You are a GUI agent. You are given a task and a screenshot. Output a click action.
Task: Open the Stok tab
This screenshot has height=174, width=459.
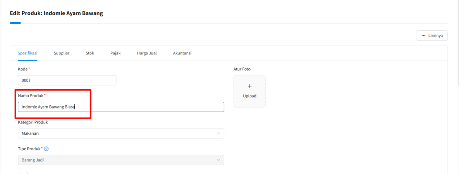tap(90, 54)
